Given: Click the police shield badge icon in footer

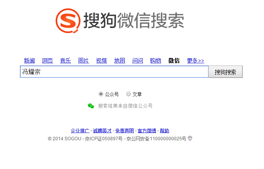Looking at the screenshot, I should pyautogui.click(x=190, y=138).
